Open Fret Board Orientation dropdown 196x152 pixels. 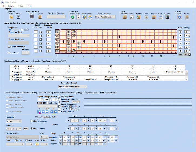tap(56, 17)
